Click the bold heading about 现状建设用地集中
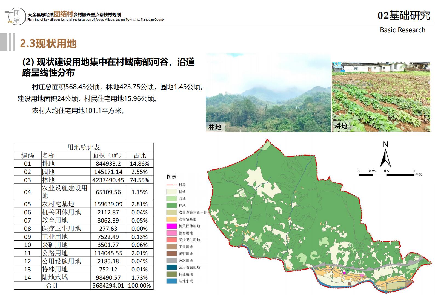This screenshot has height=307, width=435. (108, 67)
